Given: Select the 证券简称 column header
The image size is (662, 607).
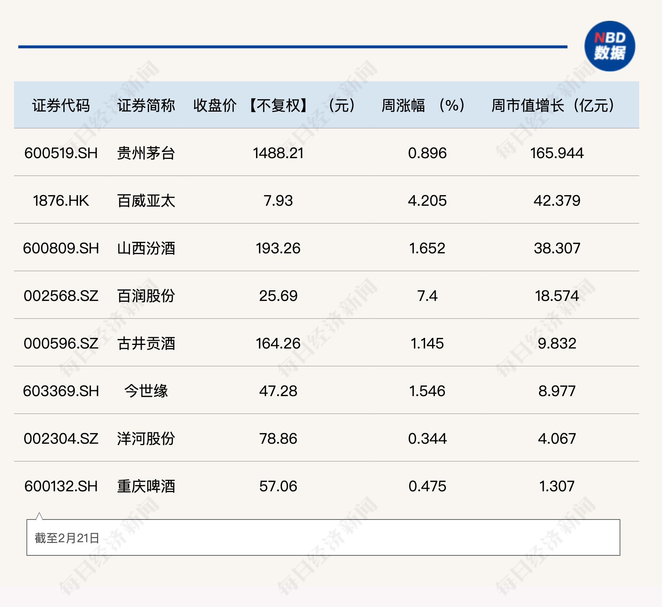Looking at the screenshot, I should click(x=146, y=105).
